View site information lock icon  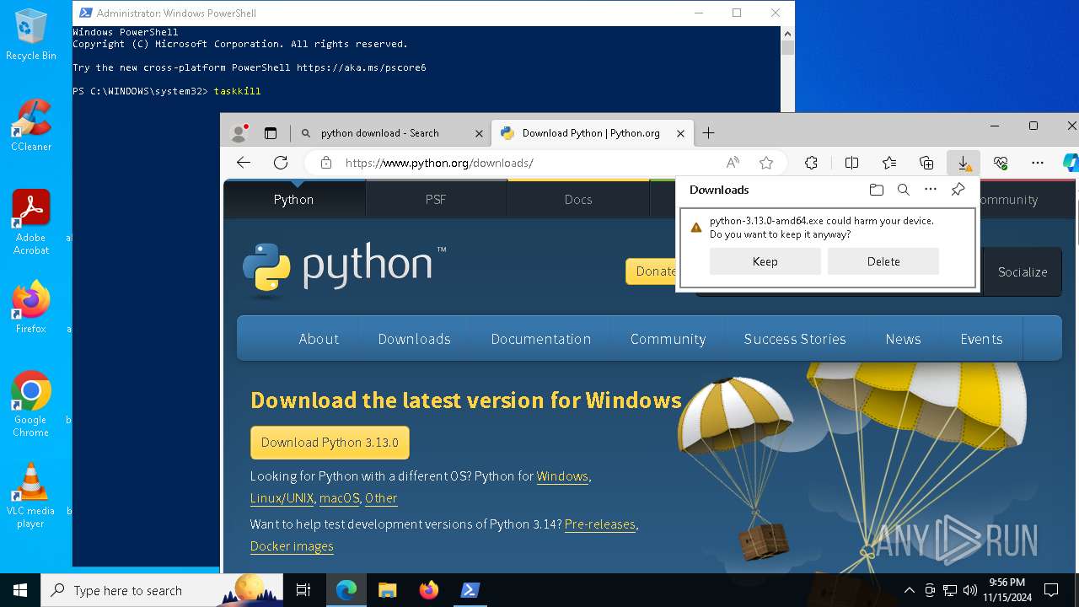click(326, 163)
